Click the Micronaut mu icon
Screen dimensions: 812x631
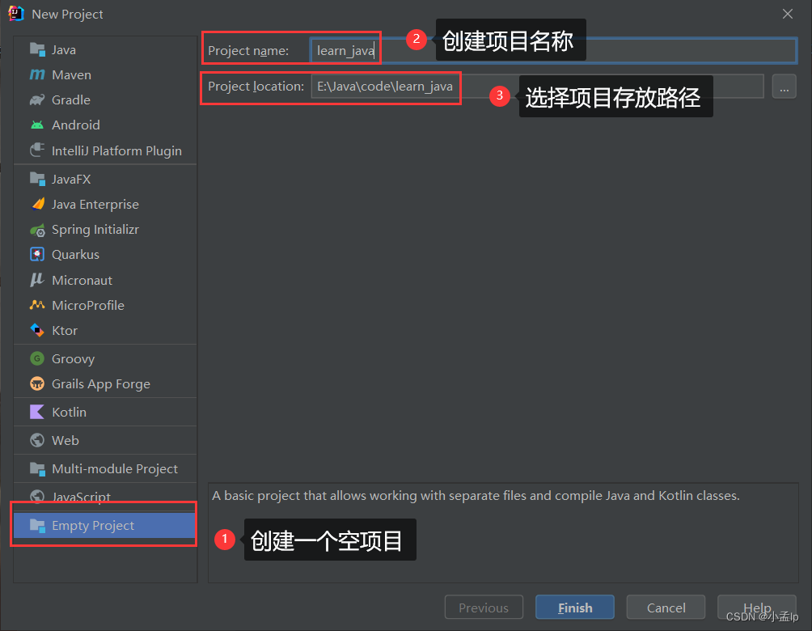37,280
